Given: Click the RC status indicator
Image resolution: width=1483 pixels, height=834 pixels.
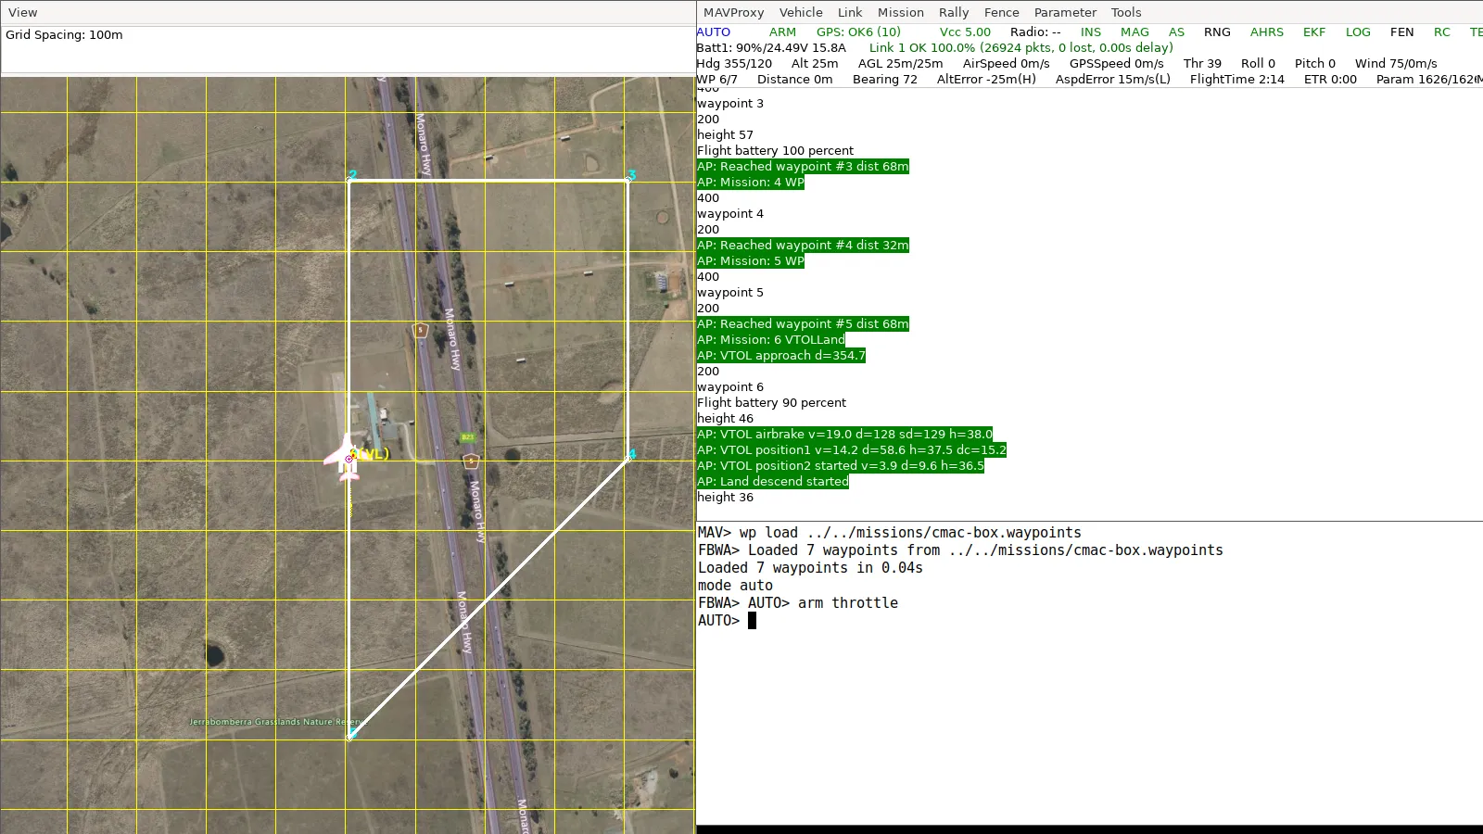Looking at the screenshot, I should pyautogui.click(x=1441, y=32).
